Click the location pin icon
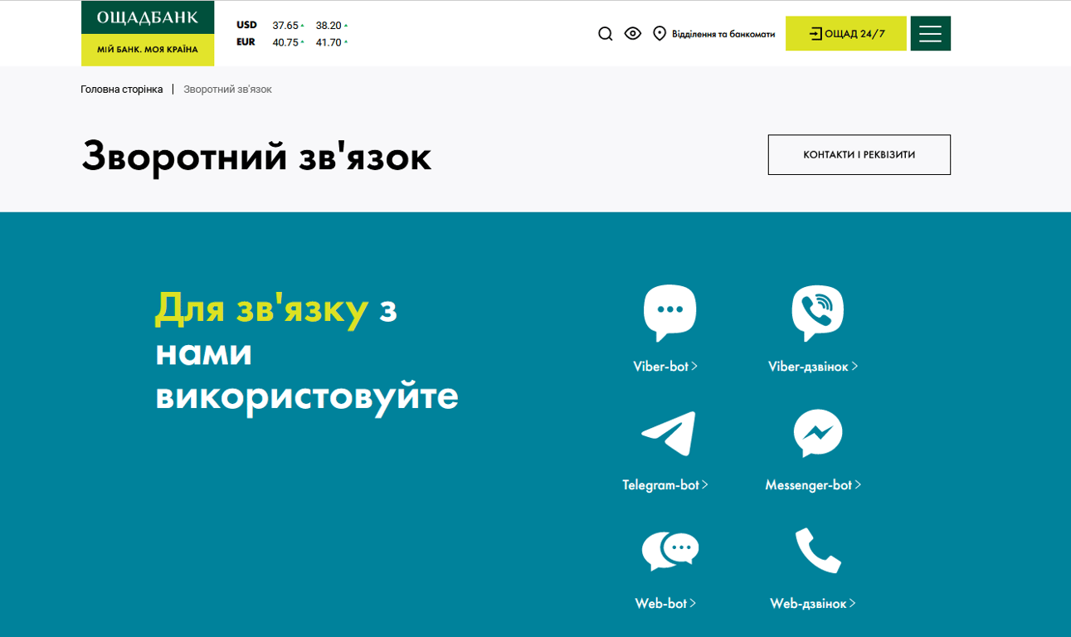 click(660, 34)
